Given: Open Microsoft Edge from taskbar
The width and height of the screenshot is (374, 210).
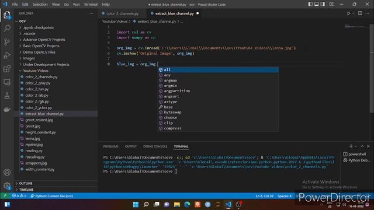Looking at the screenshot, I should point(187,204).
